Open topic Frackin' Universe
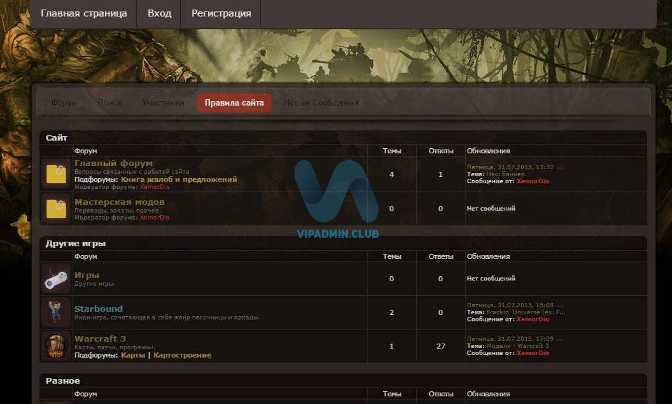The height and width of the screenshot is (404, 672). pyautogui.click(x=526, y=312)
